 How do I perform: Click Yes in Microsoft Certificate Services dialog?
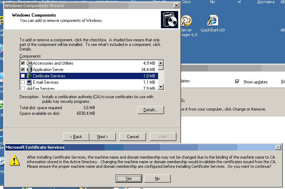click(x=129, y=178)
